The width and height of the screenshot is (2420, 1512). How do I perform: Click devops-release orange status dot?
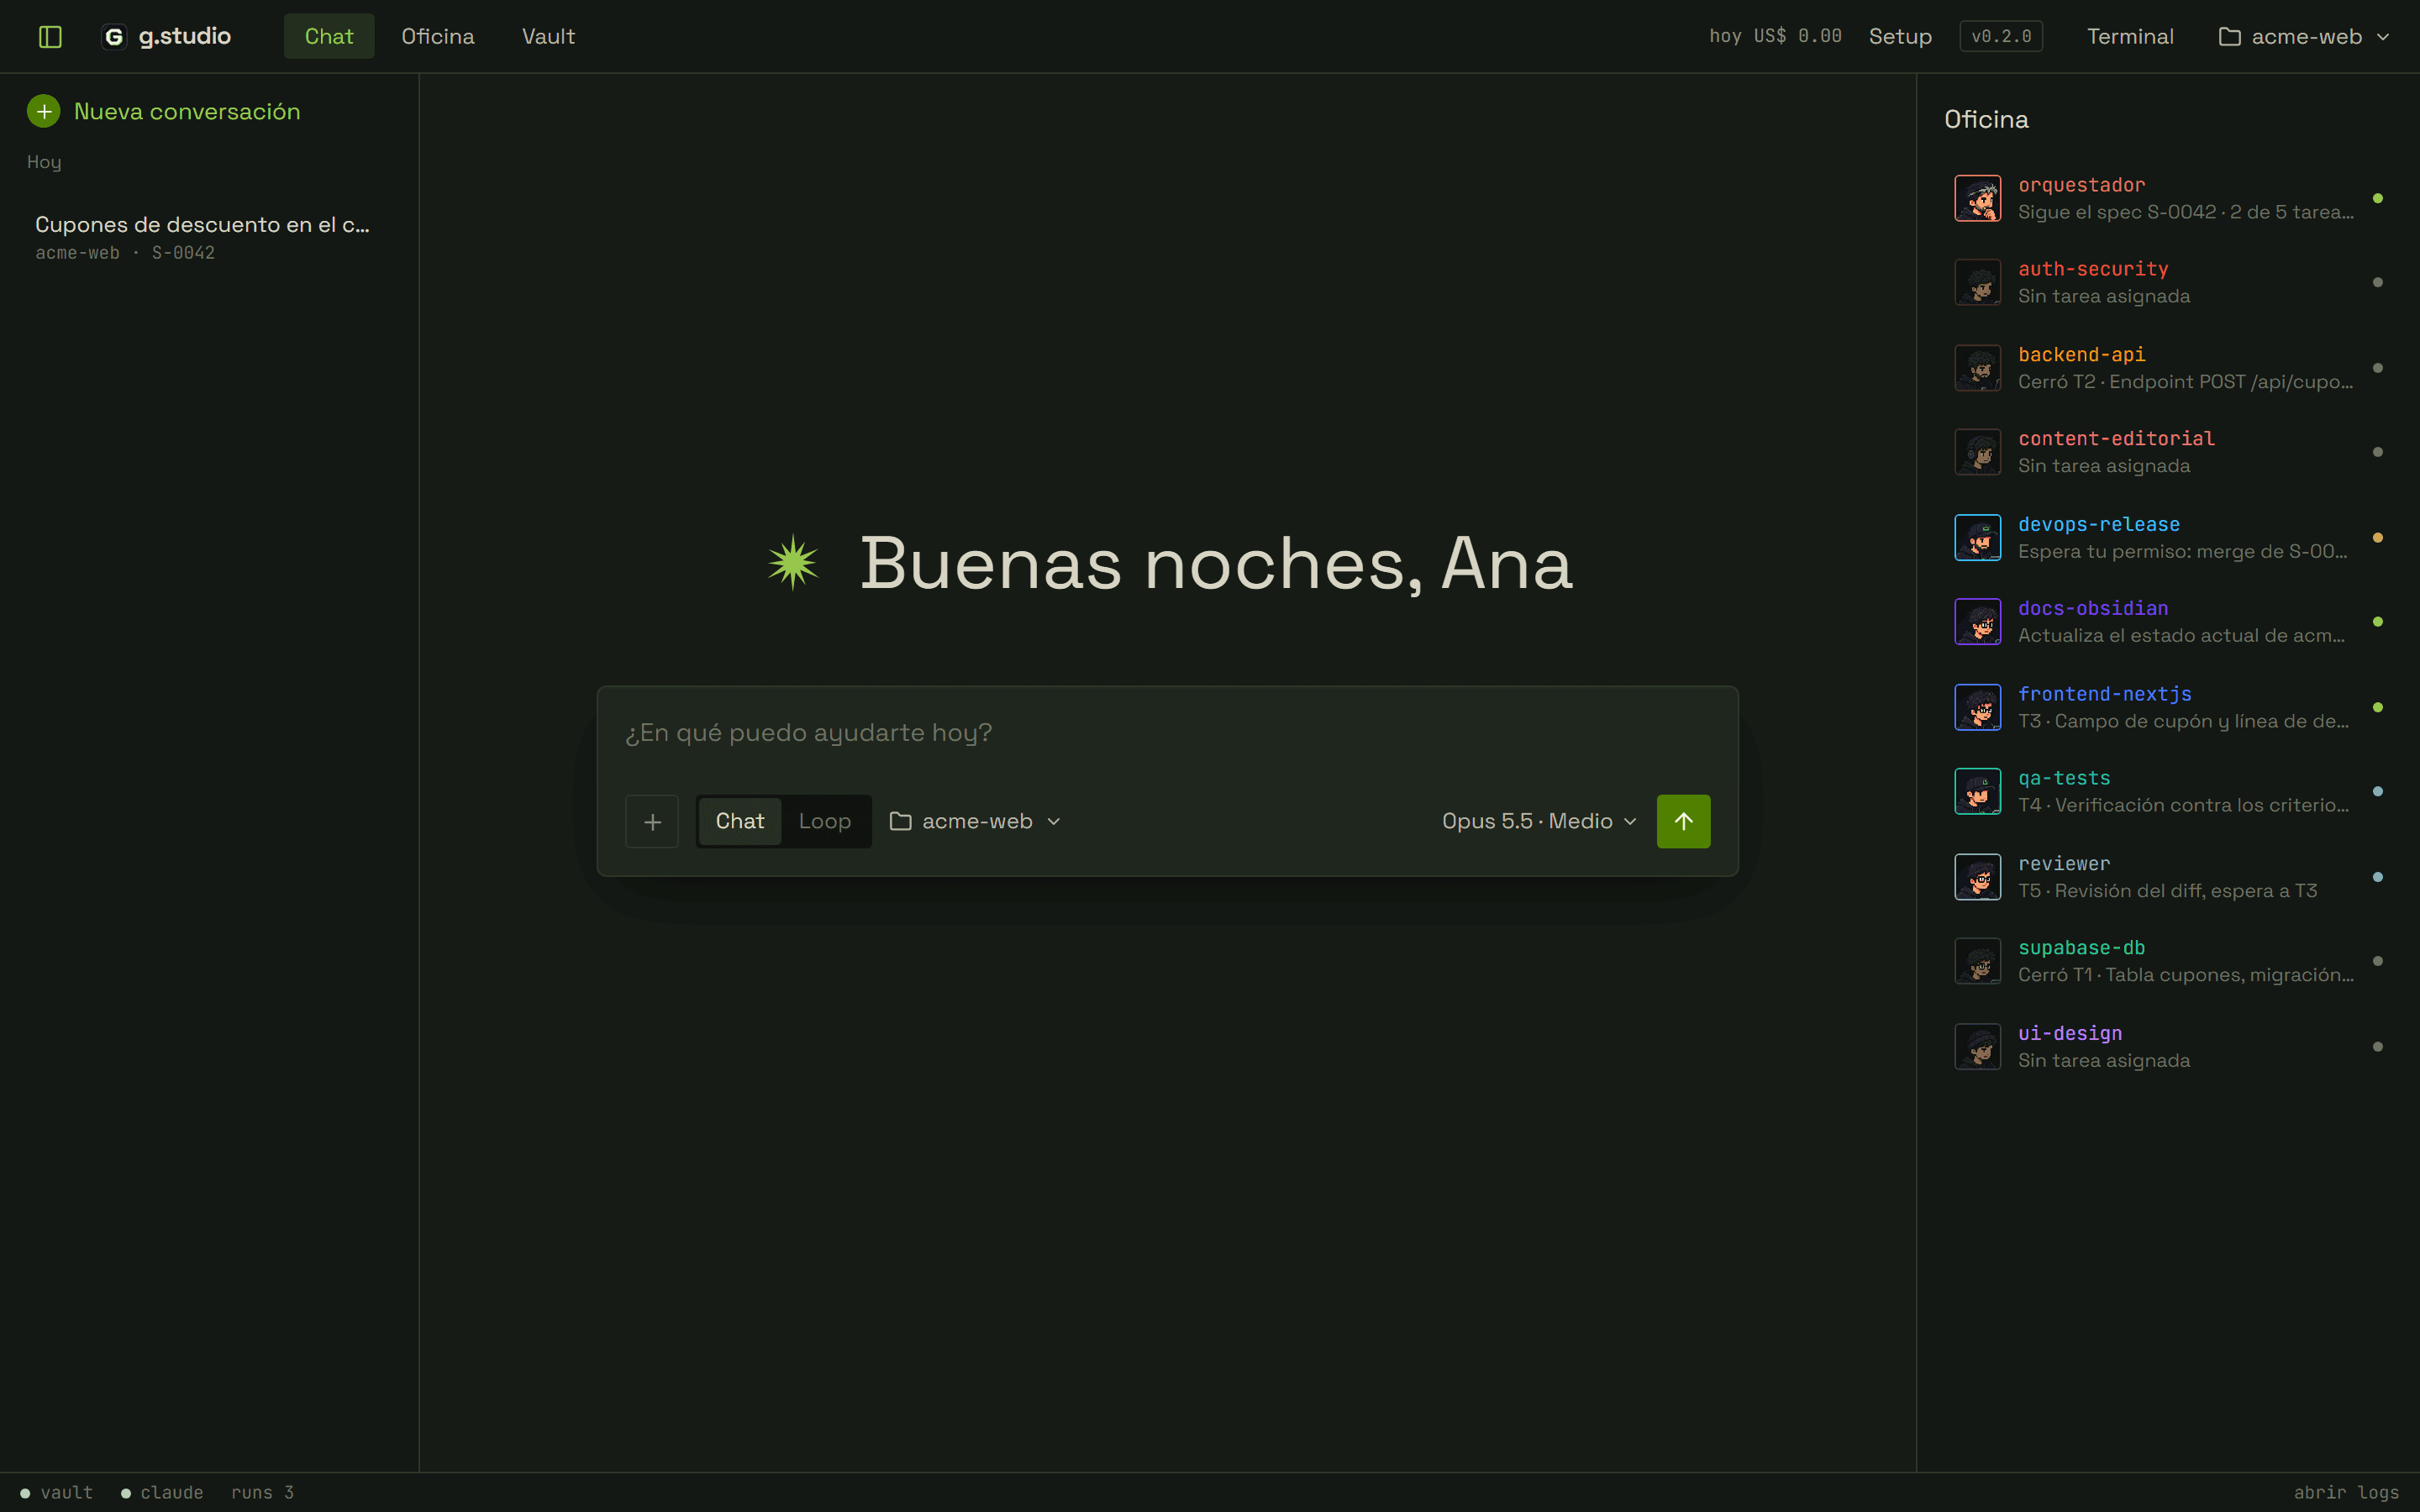pos(2377,538)
